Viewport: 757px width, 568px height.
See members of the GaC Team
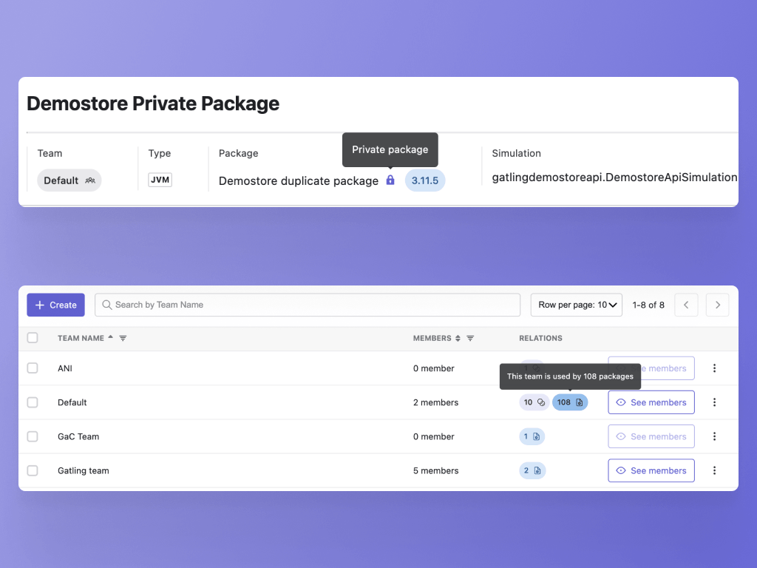[x=651, y=436]
